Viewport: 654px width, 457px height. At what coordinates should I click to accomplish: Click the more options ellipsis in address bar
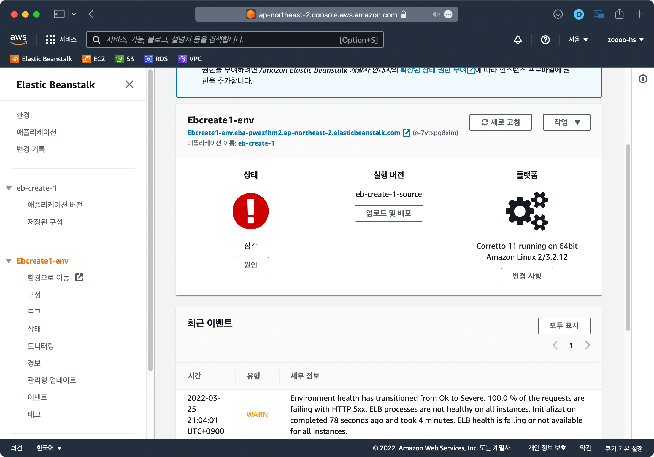click(x=448, y=14)
